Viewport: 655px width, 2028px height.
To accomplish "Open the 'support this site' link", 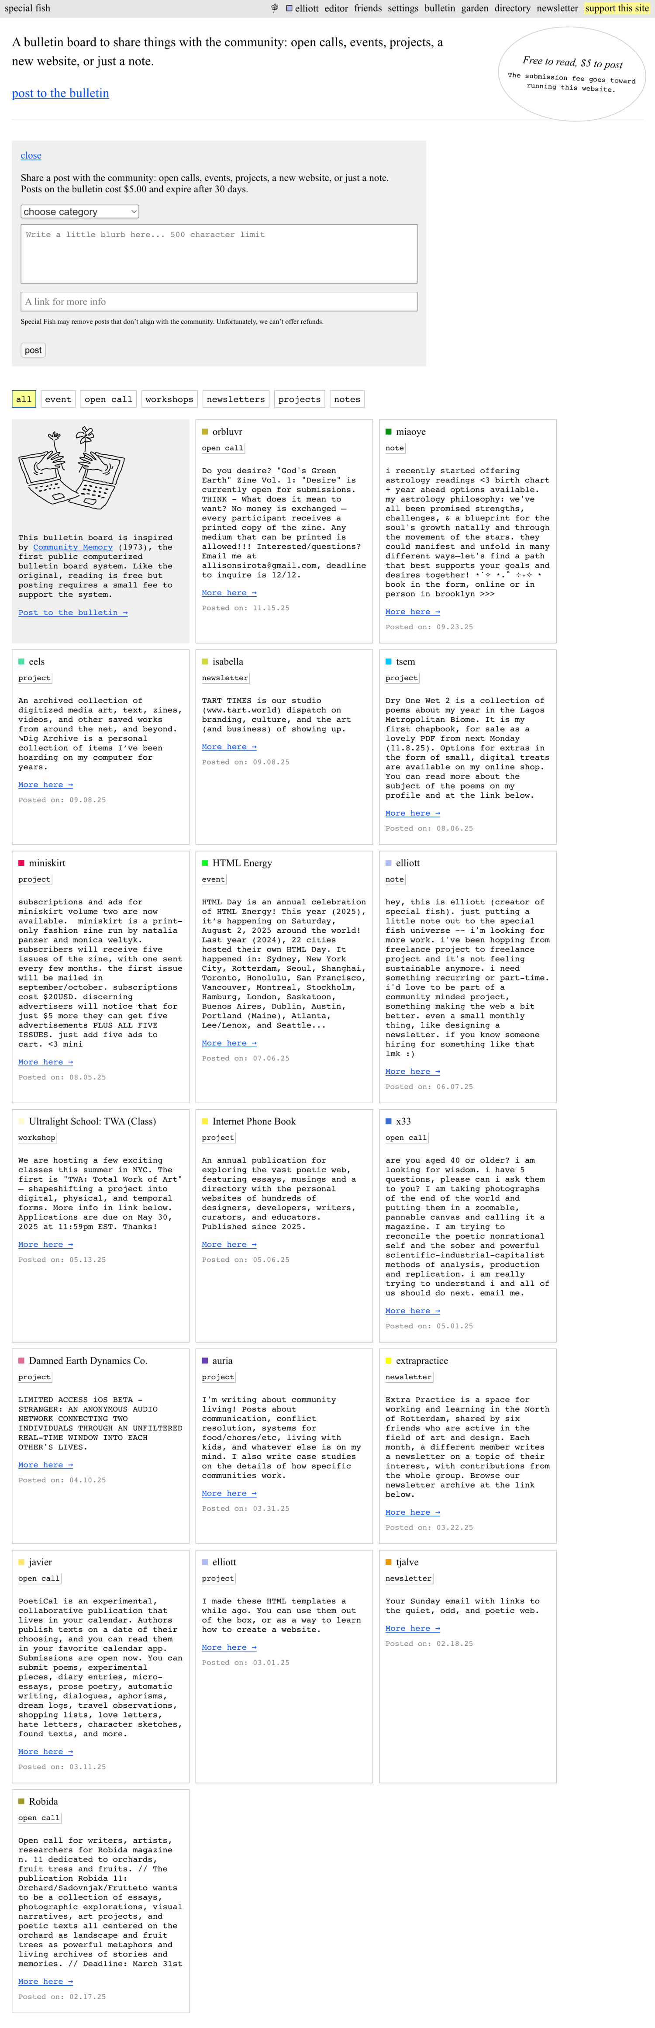I will [617, 8].
